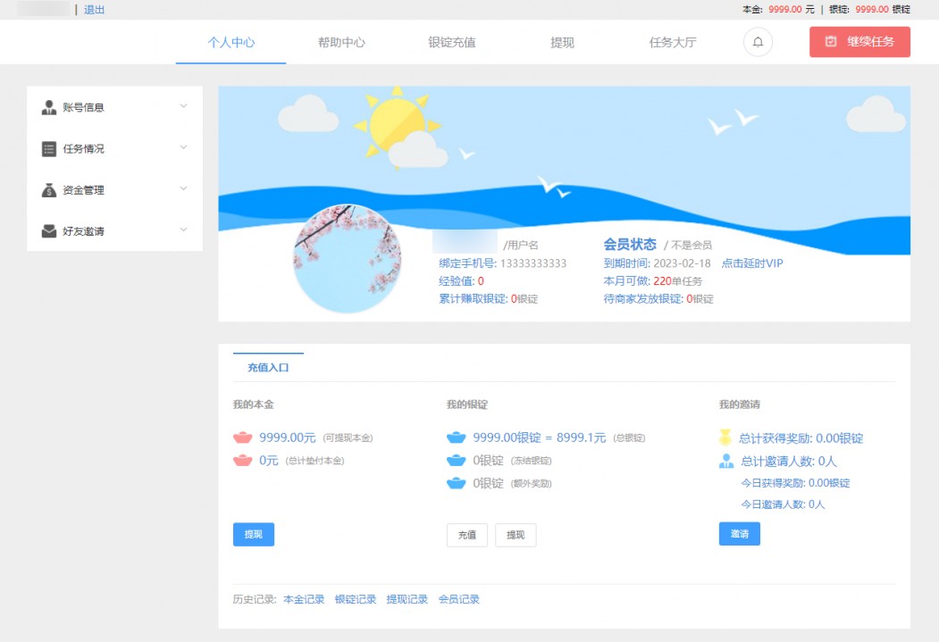The image size is (939, 642).
Task: Click the top bar 银锭 9999.00 balance
Action: (x=869, y=10)
